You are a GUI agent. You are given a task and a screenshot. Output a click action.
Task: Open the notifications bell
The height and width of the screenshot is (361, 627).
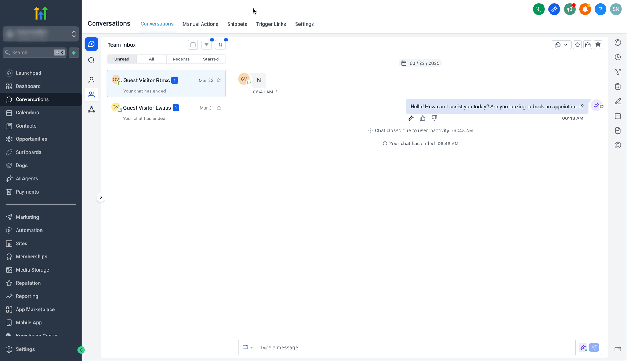[x=585, y=9]
